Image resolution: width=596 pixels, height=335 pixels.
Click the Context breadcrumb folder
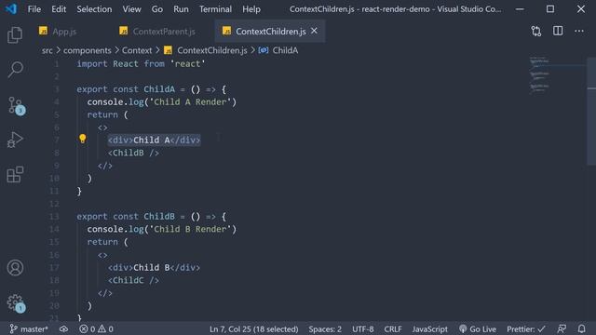point(137,50)
